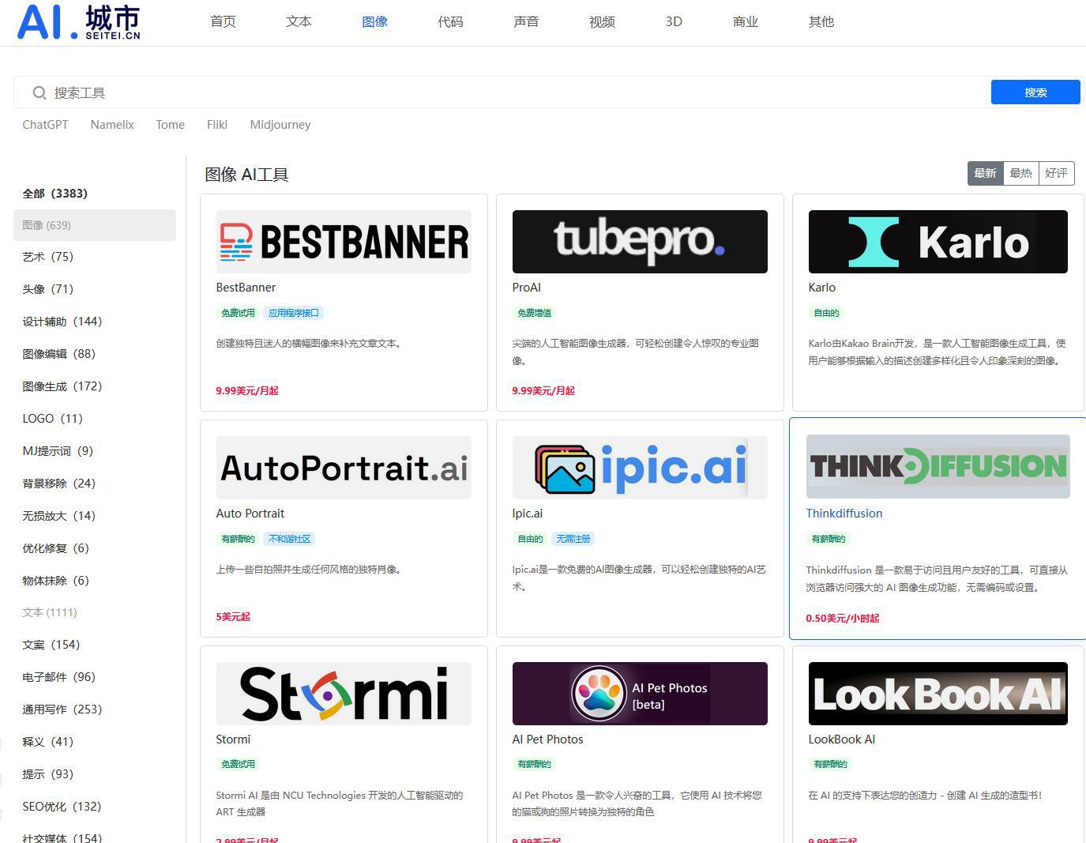Viewport: 1086px width, 843px height.
Task: Open the tubepro ProAI logo thumbnail
Action: (640, 242)
